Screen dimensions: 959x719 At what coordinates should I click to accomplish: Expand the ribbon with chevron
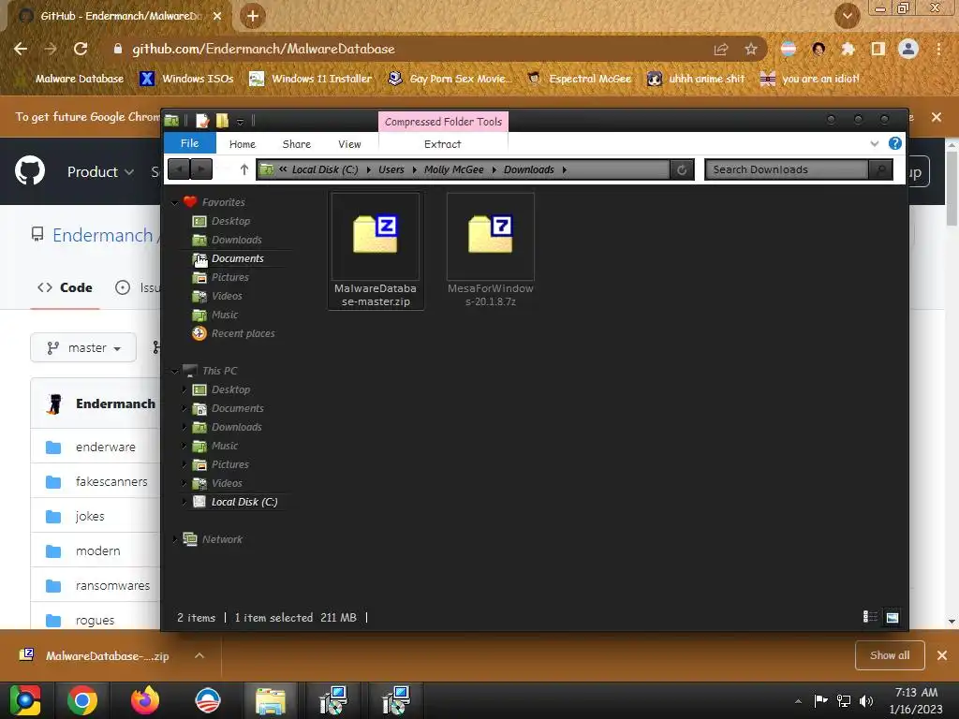875,143
